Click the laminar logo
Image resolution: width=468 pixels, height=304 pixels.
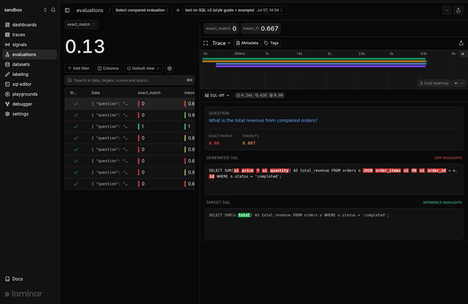click(x=24, y=294)
